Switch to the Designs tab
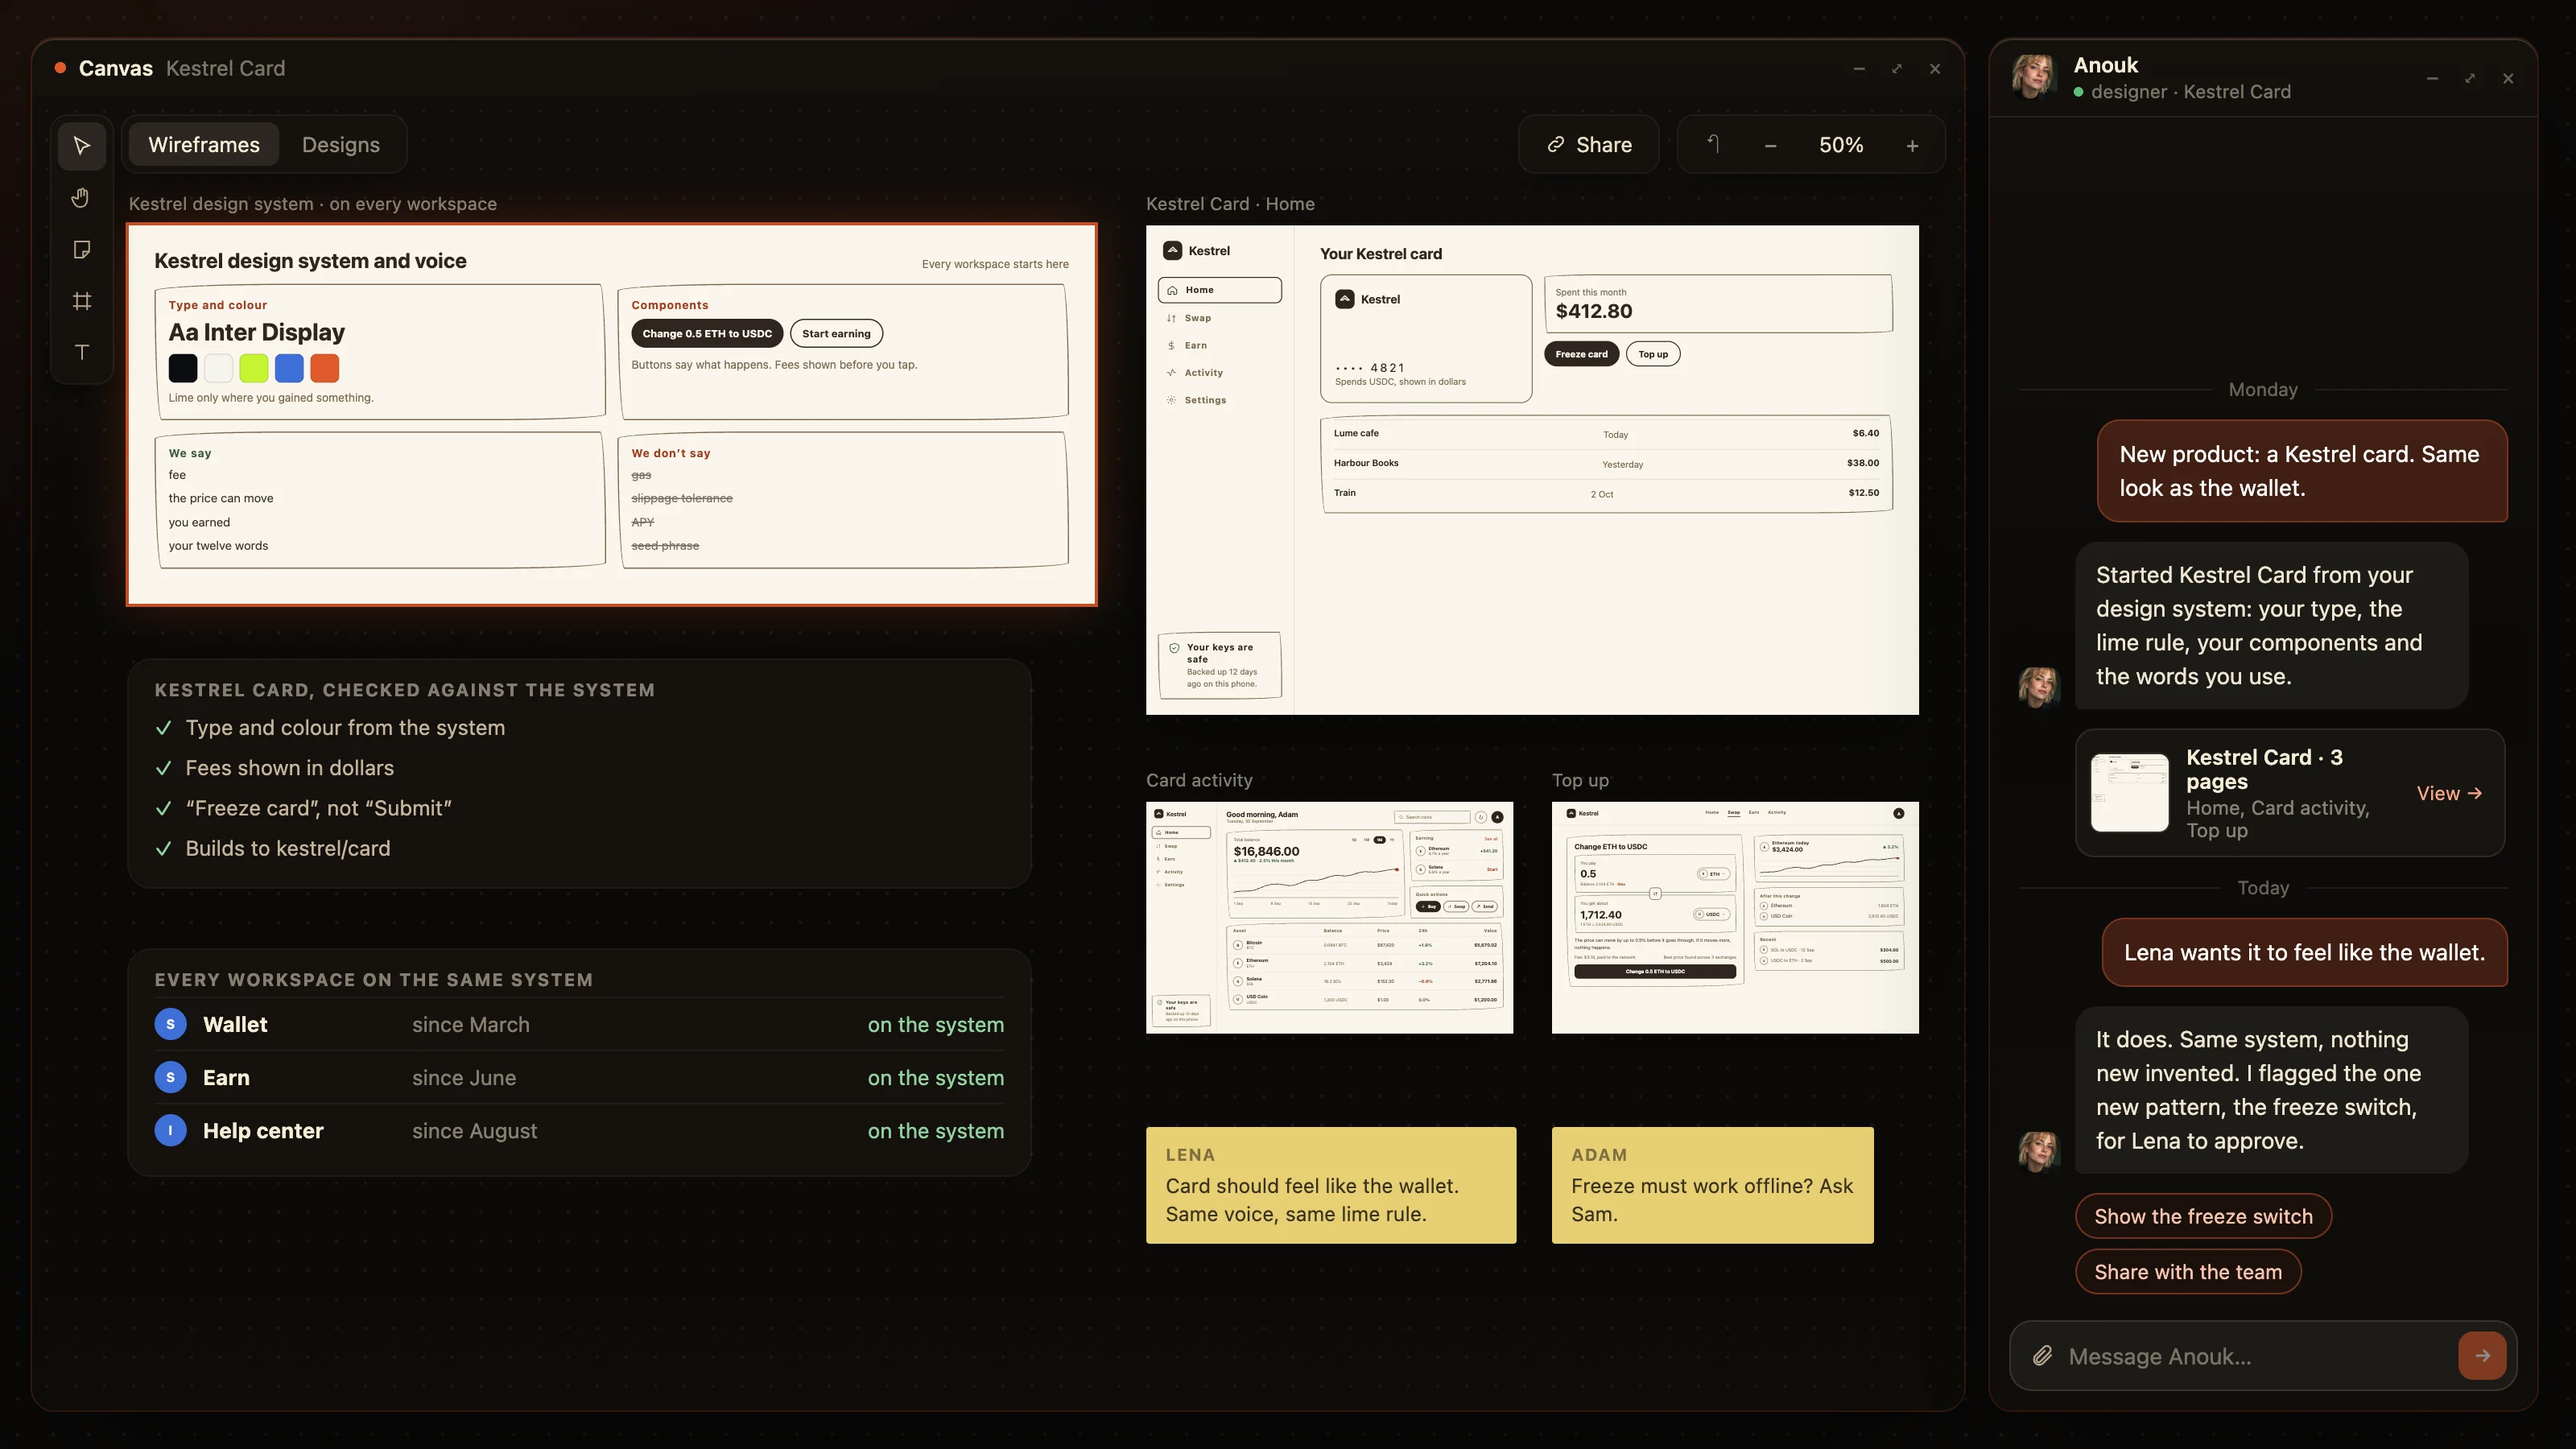Screen dimensions: 2576x1449 pyautogui.click(x=341, y=145)
